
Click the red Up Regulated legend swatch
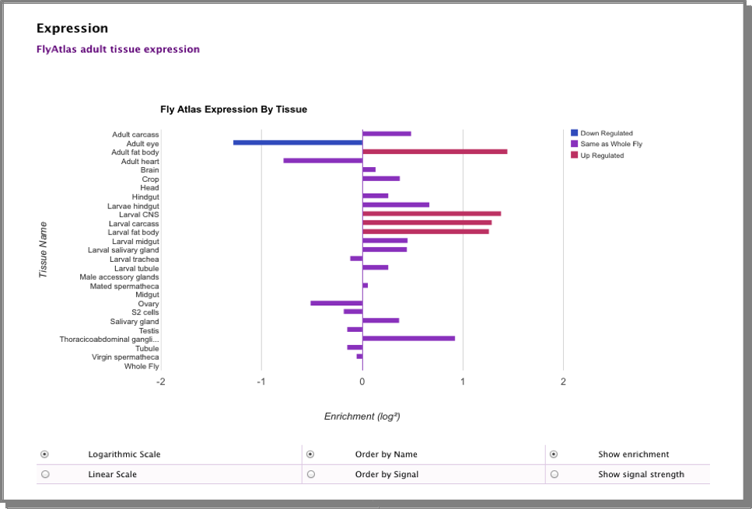coord(574,155)
